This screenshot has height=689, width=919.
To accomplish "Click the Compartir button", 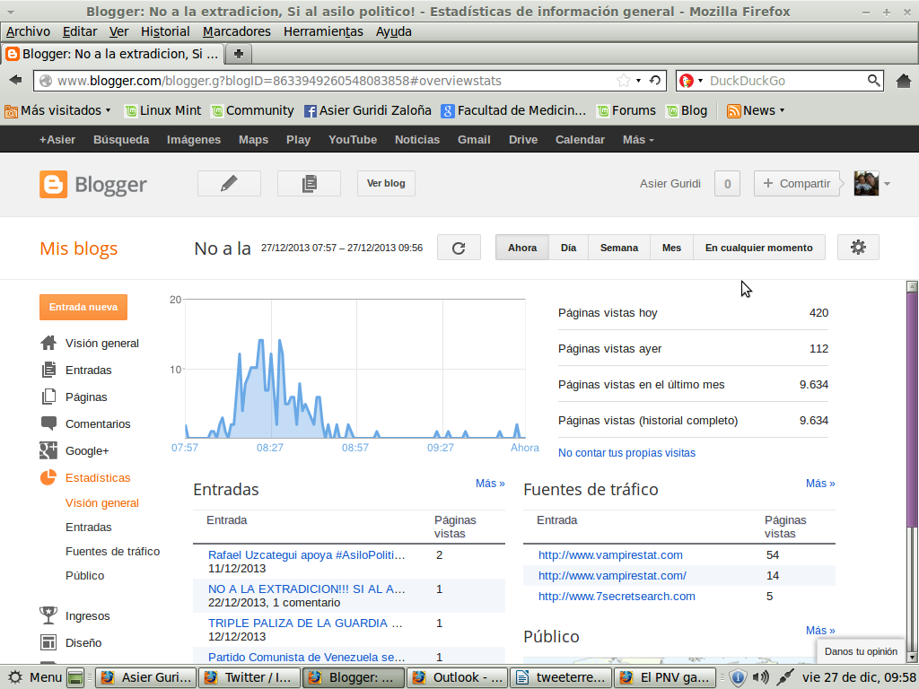I will click(797, 183).
